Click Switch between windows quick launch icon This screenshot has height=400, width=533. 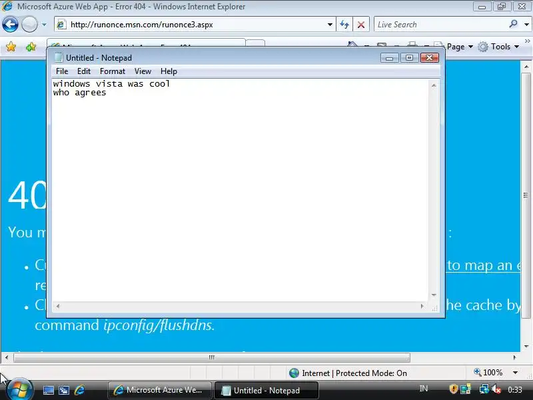tap(64, 390)
